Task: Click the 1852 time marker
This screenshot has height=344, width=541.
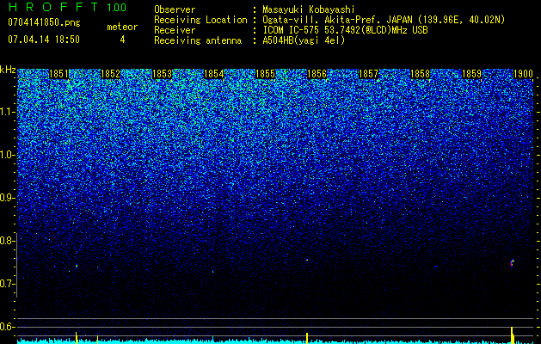Action: pyautogui.click(x=110, y=74)
